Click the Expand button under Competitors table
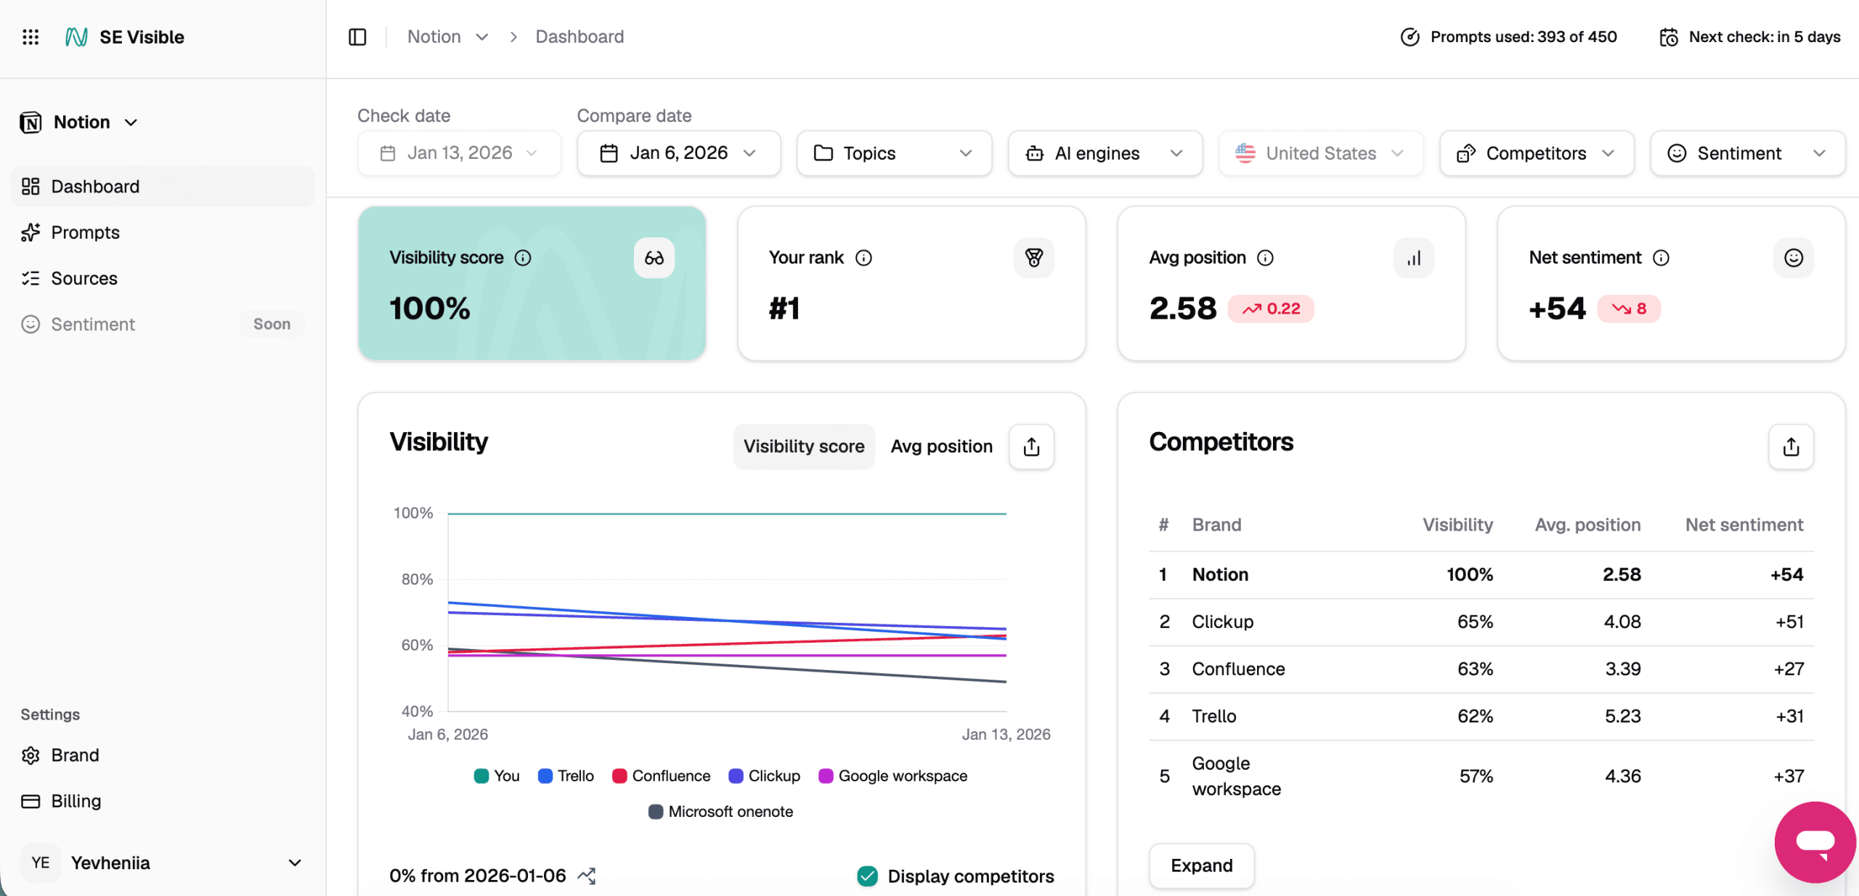The height and width of the screenshot is (896, 1859). tap(1201, 866)
